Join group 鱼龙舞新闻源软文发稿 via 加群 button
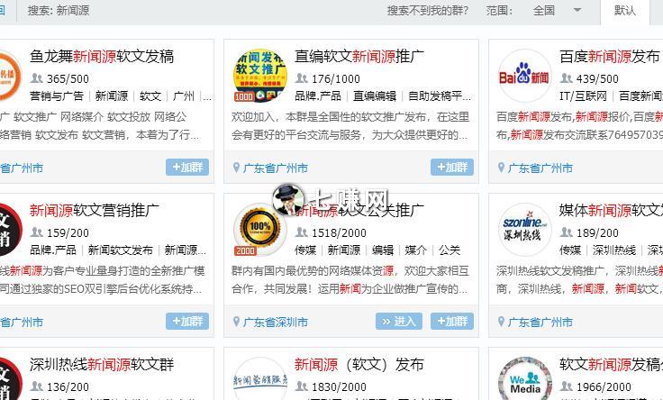Screen dimensions: 663x400 pos(187,168)
